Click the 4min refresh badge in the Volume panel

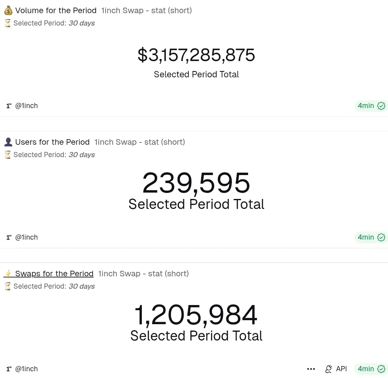tap(366, 106)
